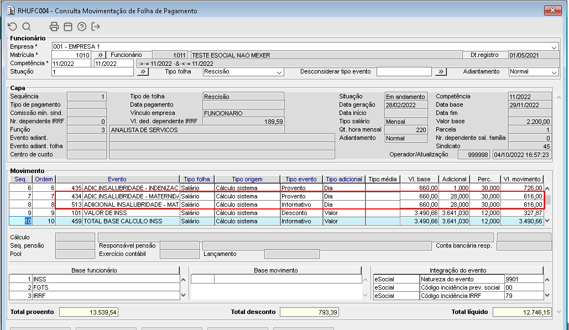
Task: Click lookup arrows beside Desconsiderar tipo evento
Action: [440, 72]
